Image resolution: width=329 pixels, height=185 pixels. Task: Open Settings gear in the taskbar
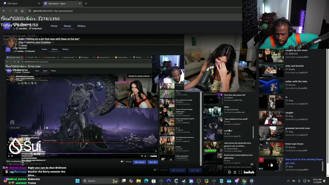[252, 181]
